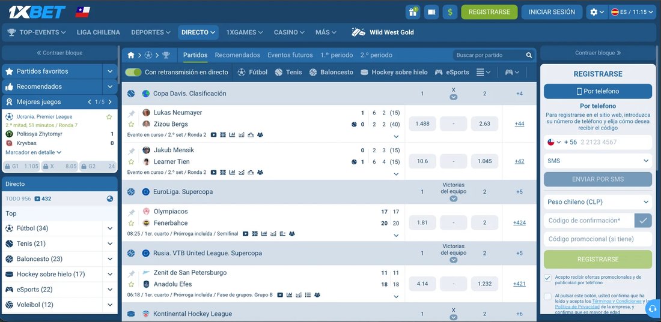This screenshot has width=661, height=322.
Task: Open LIGA CHILENA page
Action: pyautogui.click(x=98, y=32)
